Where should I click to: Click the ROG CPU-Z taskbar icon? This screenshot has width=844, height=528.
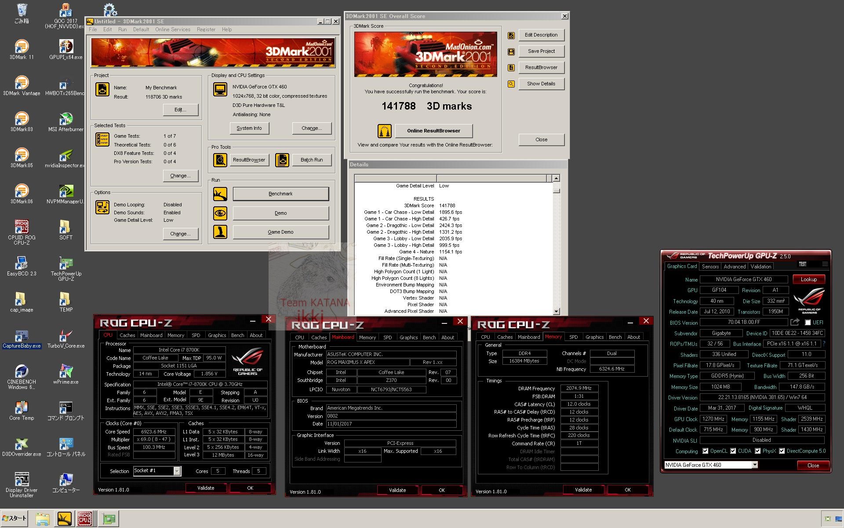point(84,519)
